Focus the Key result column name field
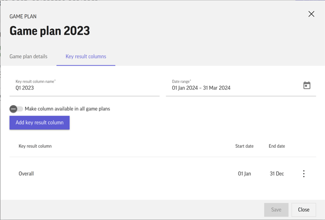This screenshot has width=325, height=220. 85,88
